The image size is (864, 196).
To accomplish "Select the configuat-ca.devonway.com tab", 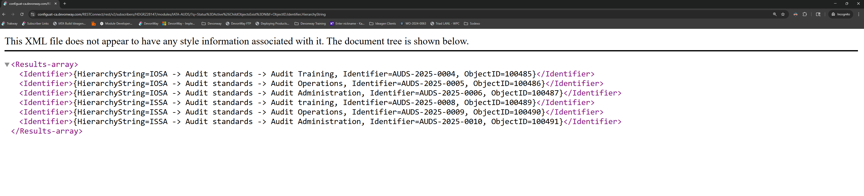I will coord(30,4).
